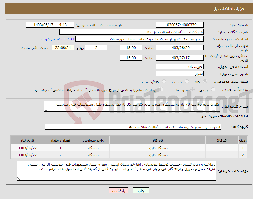Image resolution: width=253 pixels, height=199 pixels.
Task: Click the remaining time field 23:06:34
Action: [x=63, y=48]
